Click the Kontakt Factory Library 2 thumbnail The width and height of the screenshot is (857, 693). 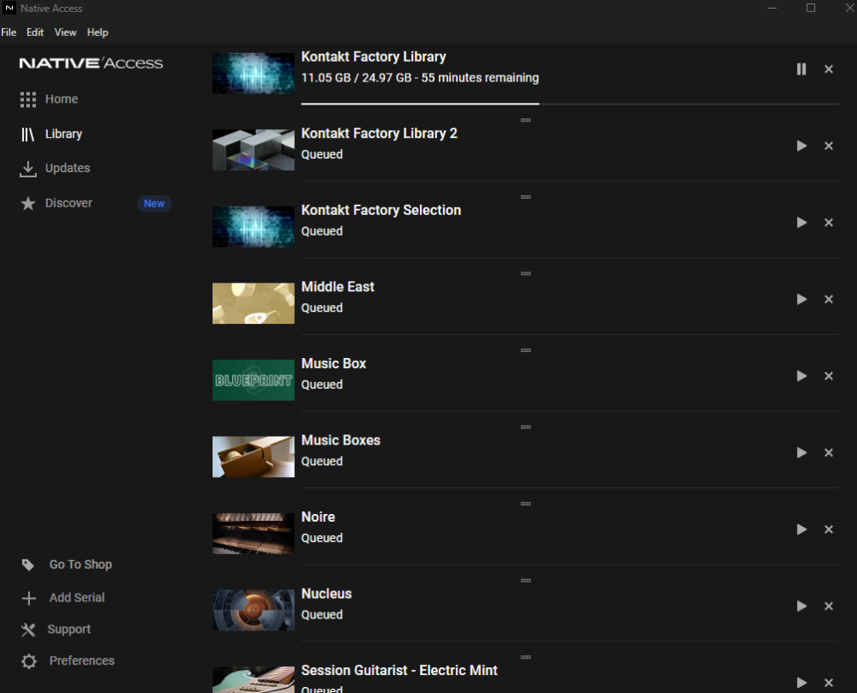coord(253,150)
